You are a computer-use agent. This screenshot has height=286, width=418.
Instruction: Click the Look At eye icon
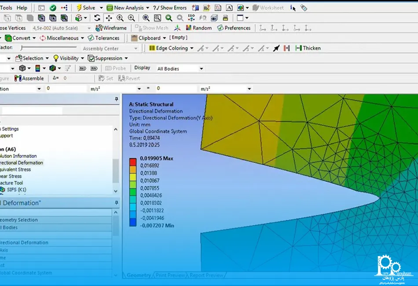pos(214,18)
